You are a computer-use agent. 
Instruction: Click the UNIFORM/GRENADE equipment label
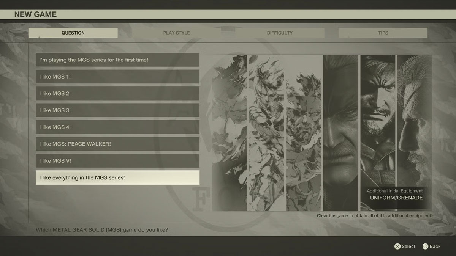(396, 198)
